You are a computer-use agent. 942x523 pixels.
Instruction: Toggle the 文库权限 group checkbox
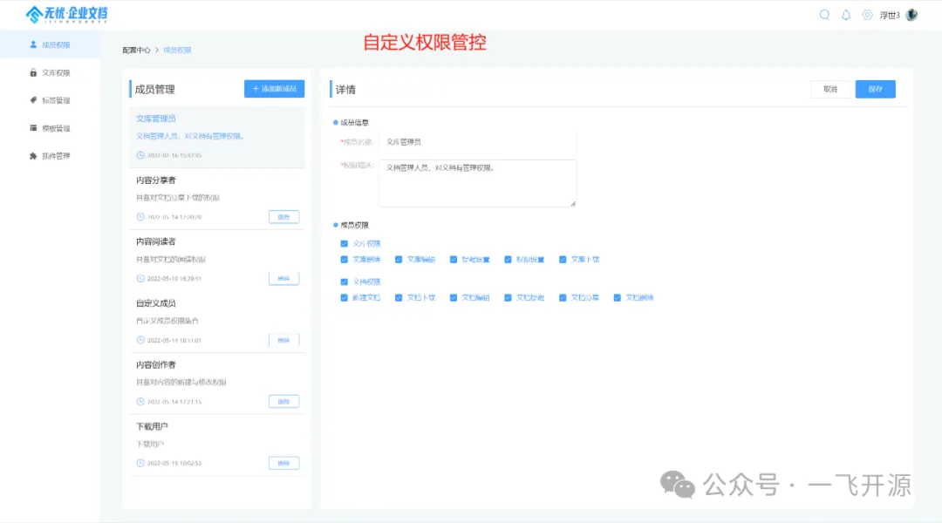click(x=345, y=244)
